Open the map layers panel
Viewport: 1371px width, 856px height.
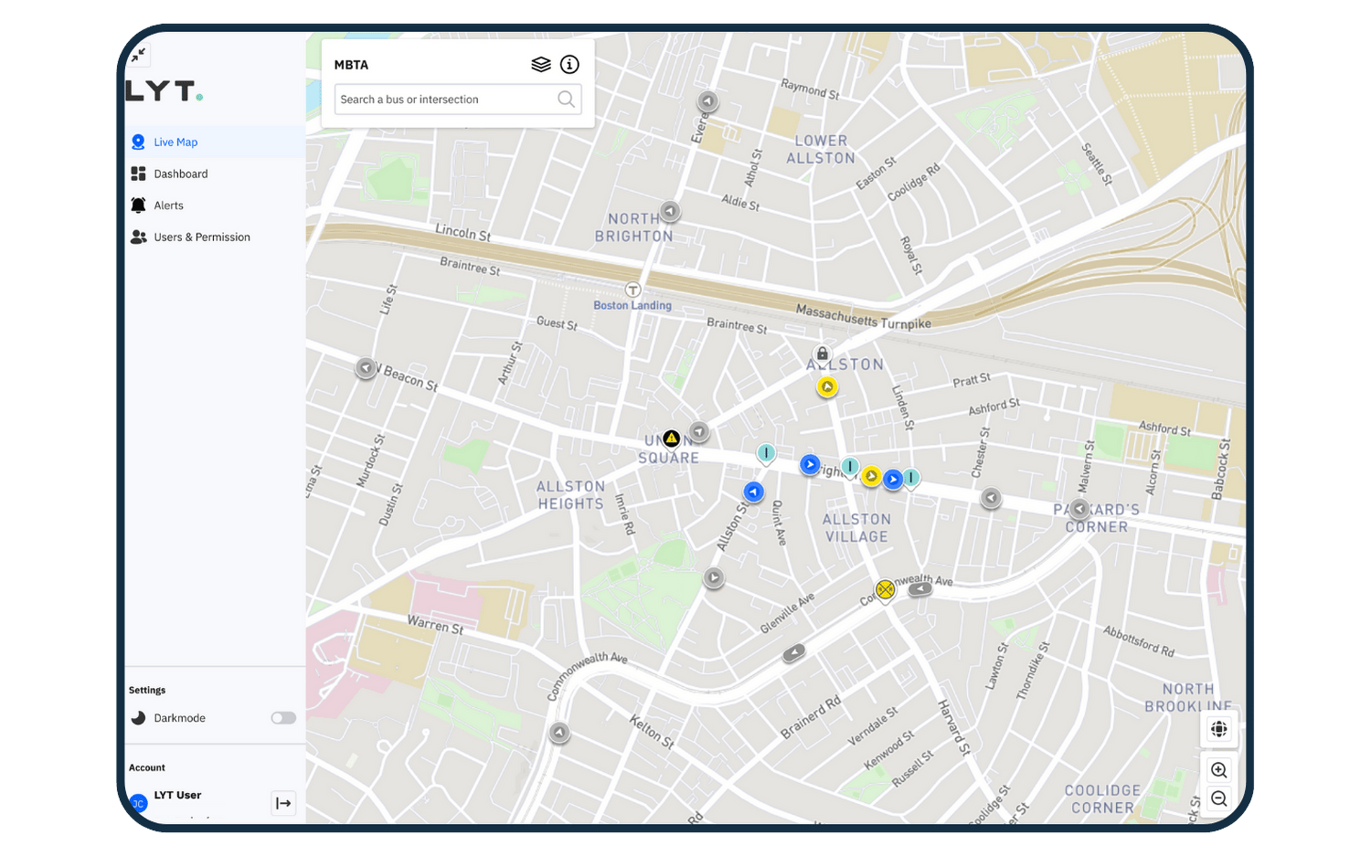(x=541, y=64)
